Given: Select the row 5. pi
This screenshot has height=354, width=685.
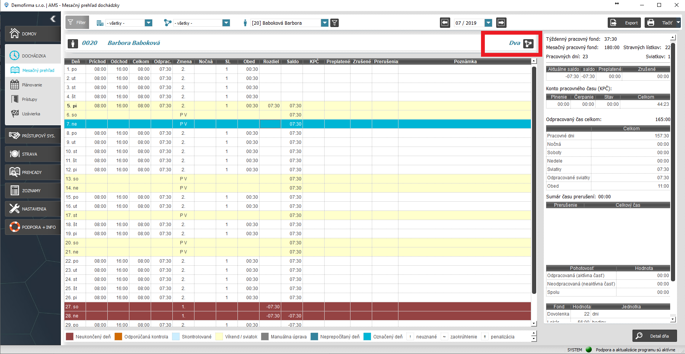Looking at the screenshot, I should click(298, 105).
